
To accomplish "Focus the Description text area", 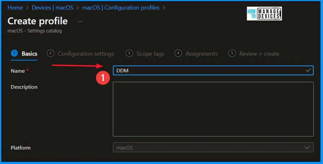I will tap(213, 109).
